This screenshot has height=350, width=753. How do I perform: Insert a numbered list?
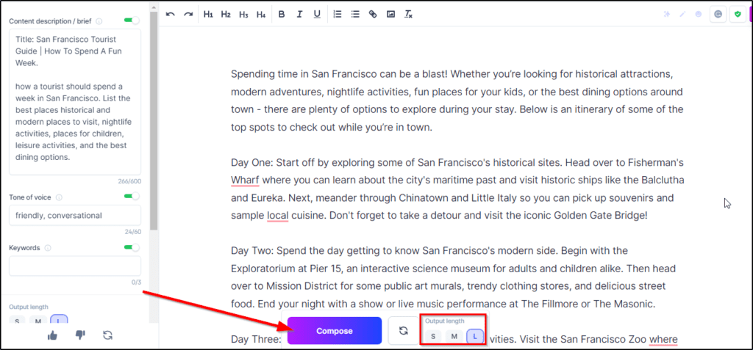338,14
